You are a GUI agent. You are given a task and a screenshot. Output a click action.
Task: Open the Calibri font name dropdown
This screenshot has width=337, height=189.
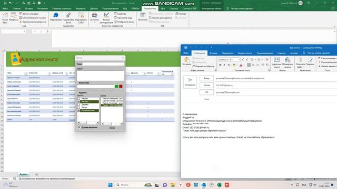click(229, 59)
